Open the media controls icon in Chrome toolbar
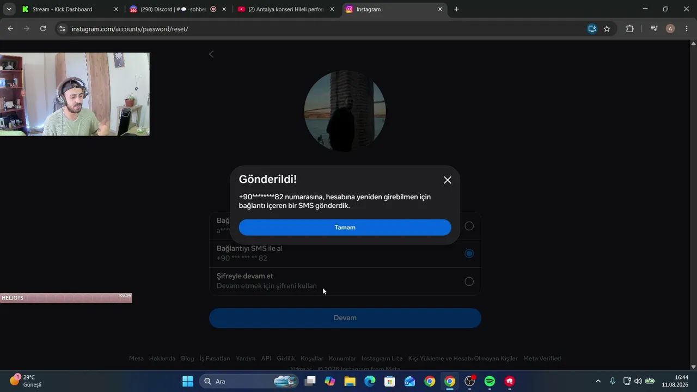The image size is (697, 392). point(655,29)
